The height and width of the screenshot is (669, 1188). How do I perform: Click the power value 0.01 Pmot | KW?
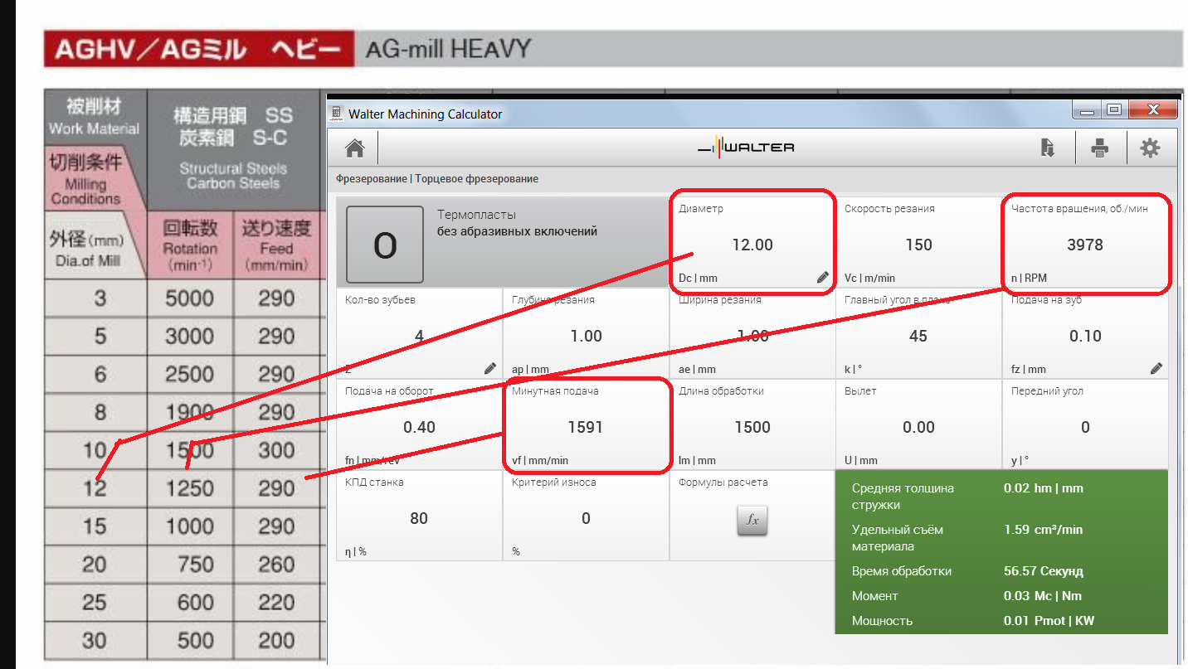tap(1049, 621)
